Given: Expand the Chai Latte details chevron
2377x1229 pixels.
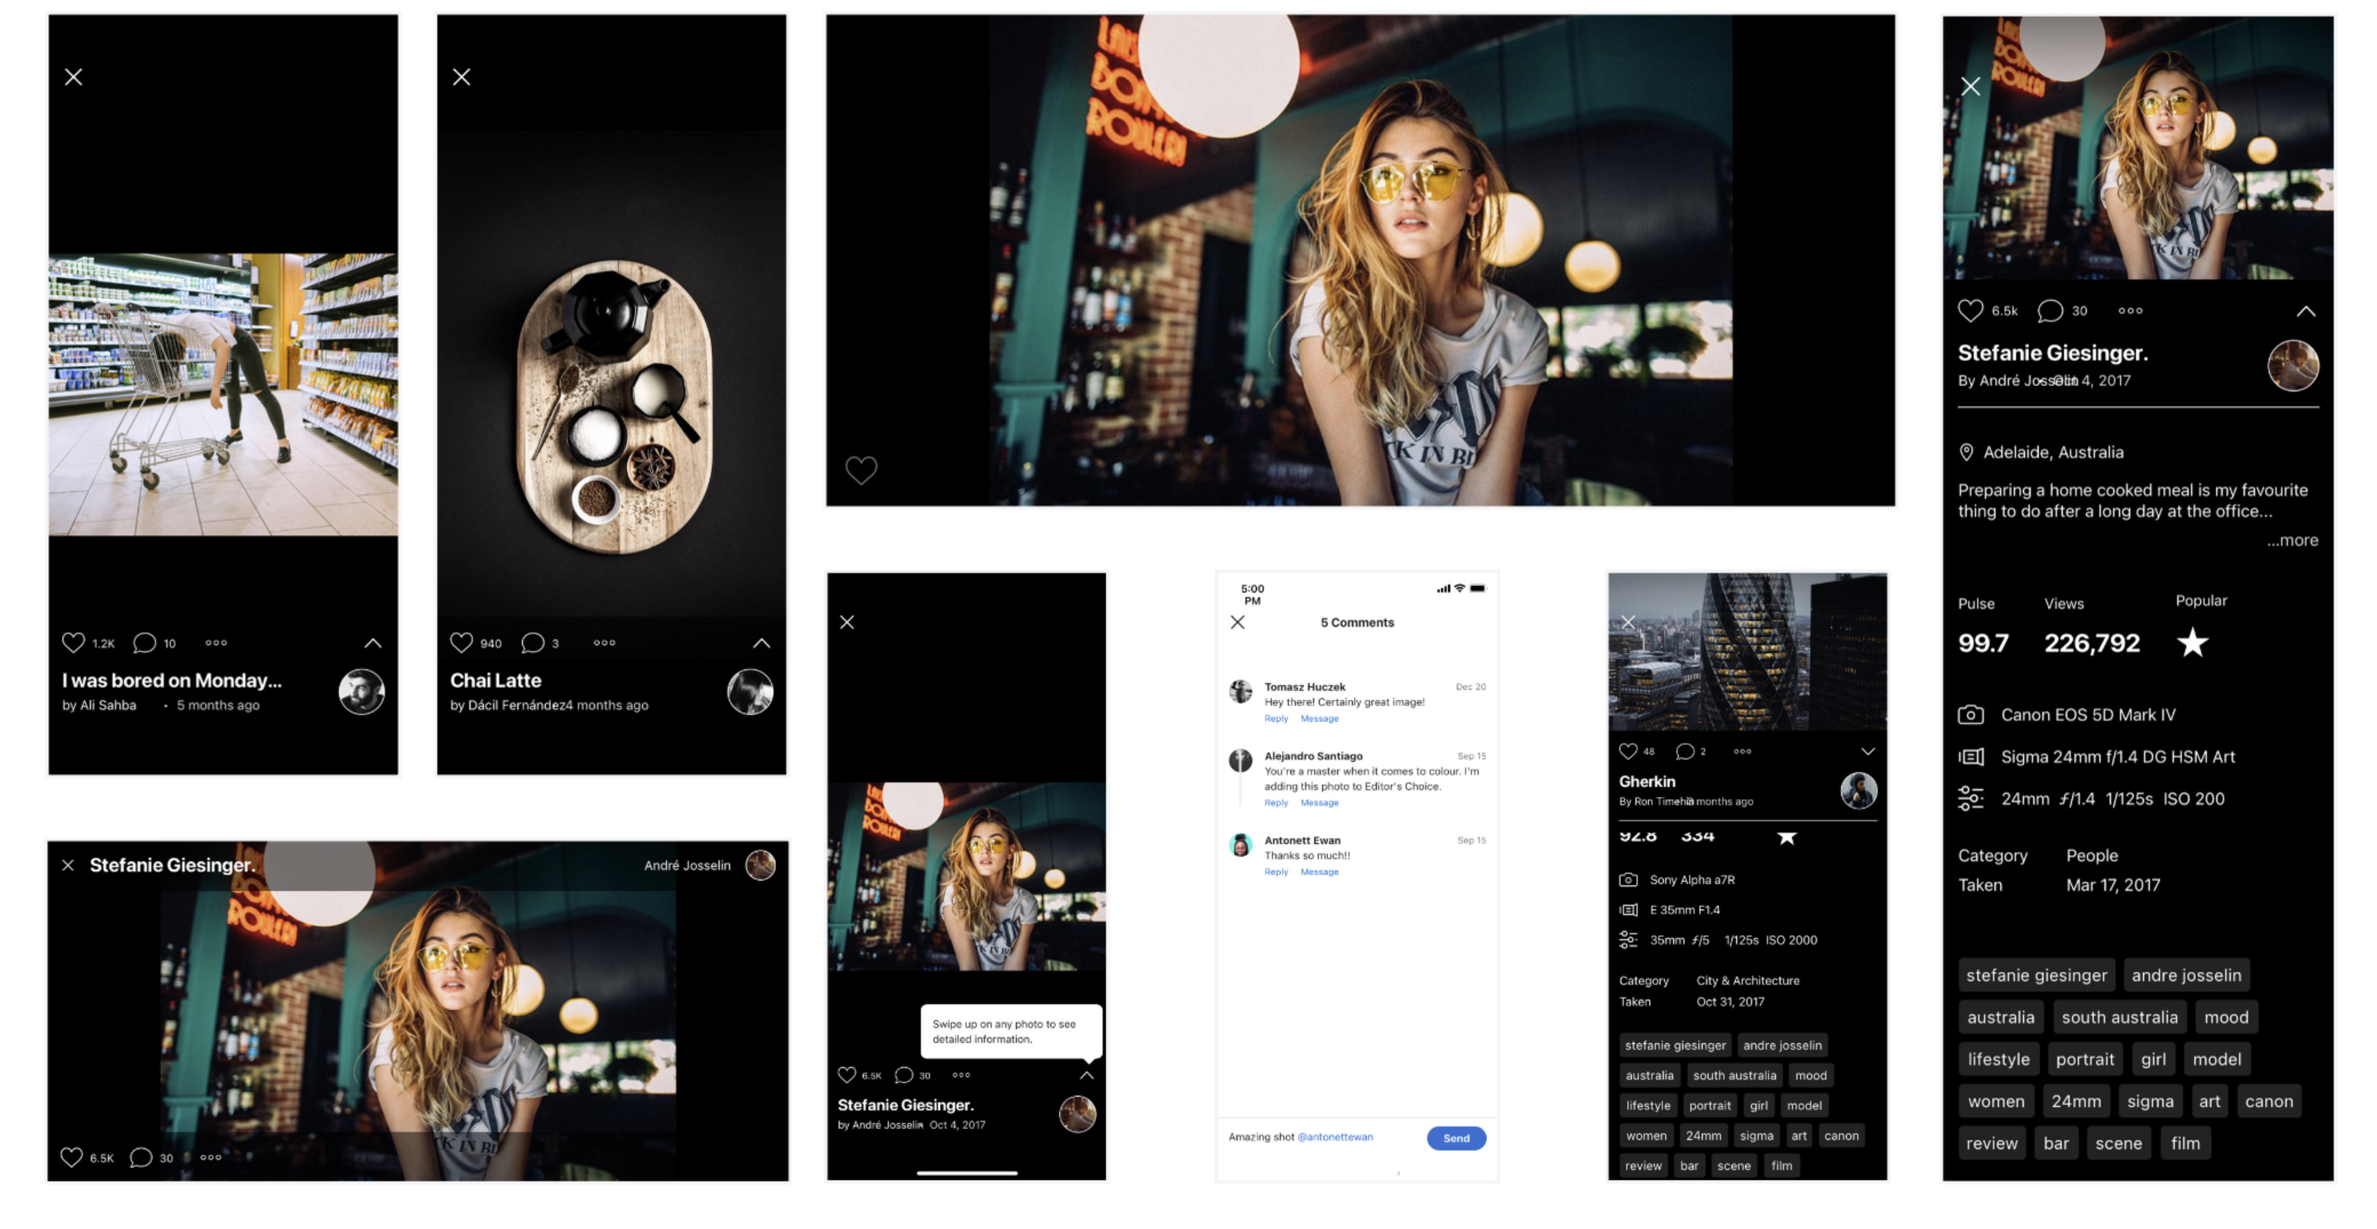Looking at the screenshot, I should click(761, 643).
